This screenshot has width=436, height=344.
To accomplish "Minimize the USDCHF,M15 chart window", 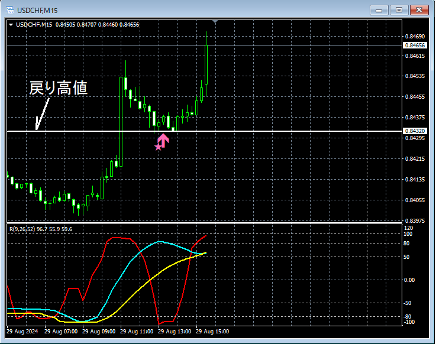I will [379, 10].
